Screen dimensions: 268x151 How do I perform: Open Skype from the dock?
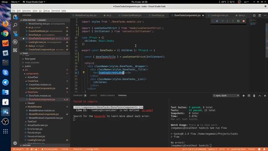pyautogui.click(x=5, y=73)
